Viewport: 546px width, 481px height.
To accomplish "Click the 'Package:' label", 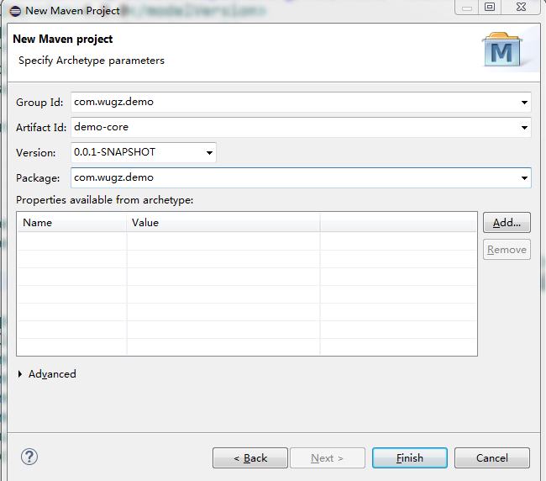I will coord(38,178).
